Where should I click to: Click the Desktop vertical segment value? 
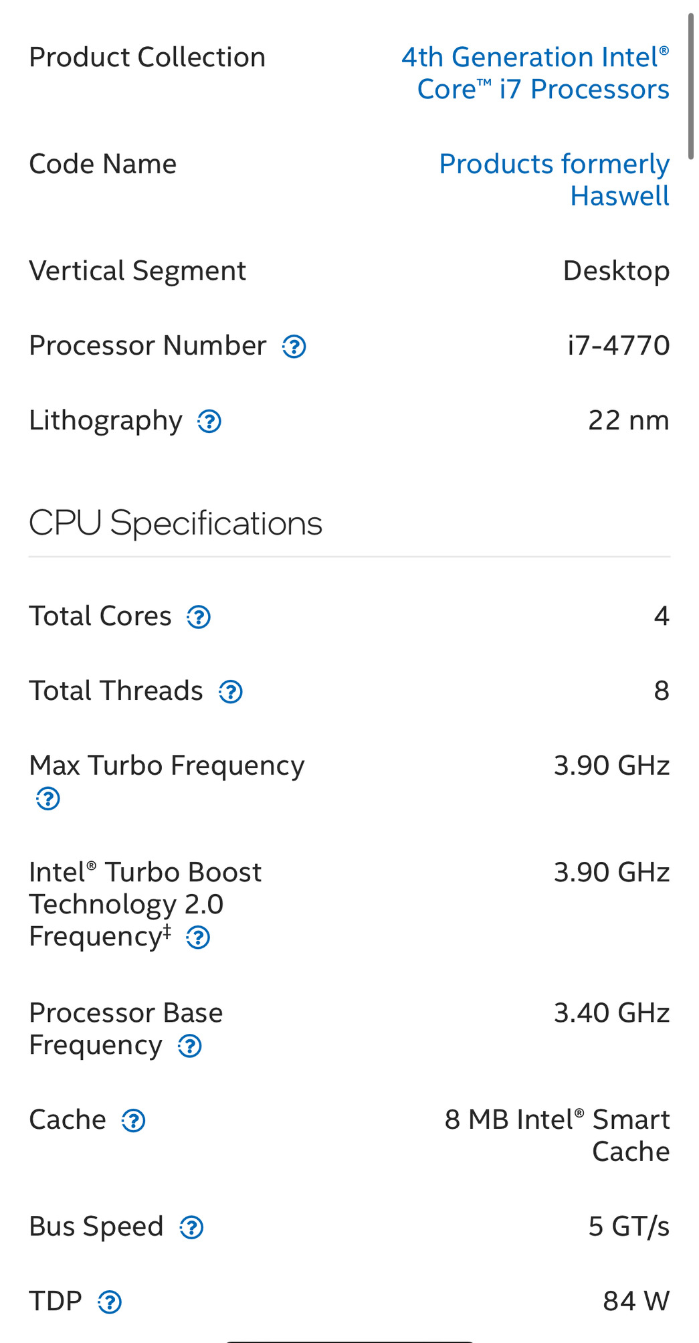[615, 271]
